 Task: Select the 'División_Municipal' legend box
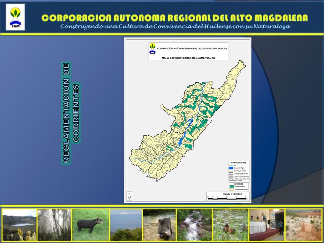coord(231,171)
